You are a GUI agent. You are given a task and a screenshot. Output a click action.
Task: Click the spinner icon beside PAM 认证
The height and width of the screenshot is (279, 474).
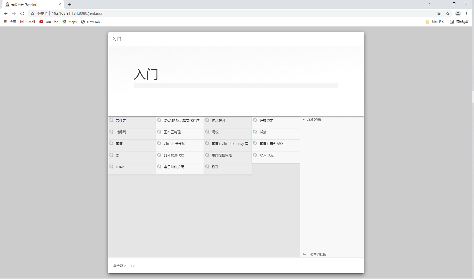click(255, 155)
